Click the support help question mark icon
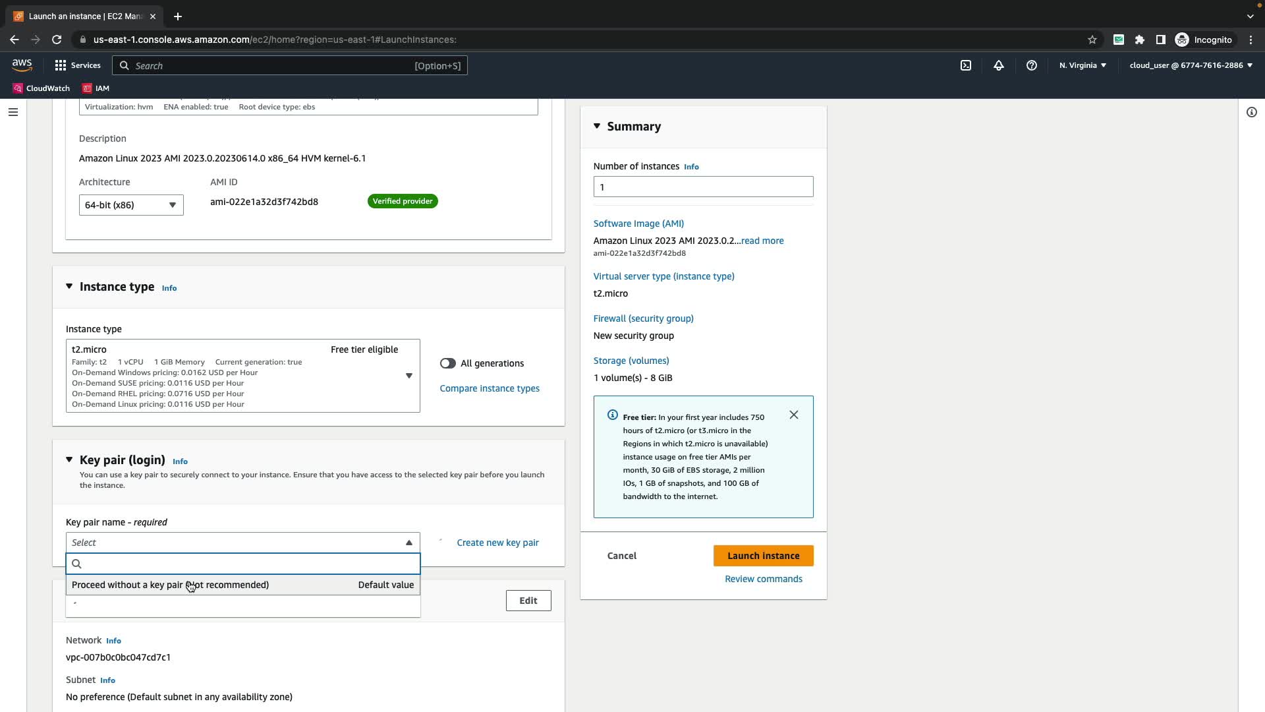The width and height of the screenshot is (1265, 712). pos(1031,65)
